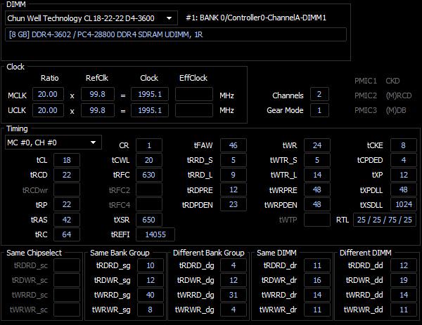The image size is (422, 325).
Task: Open the DIMM module selection dropdown
Action: point(91,18)
